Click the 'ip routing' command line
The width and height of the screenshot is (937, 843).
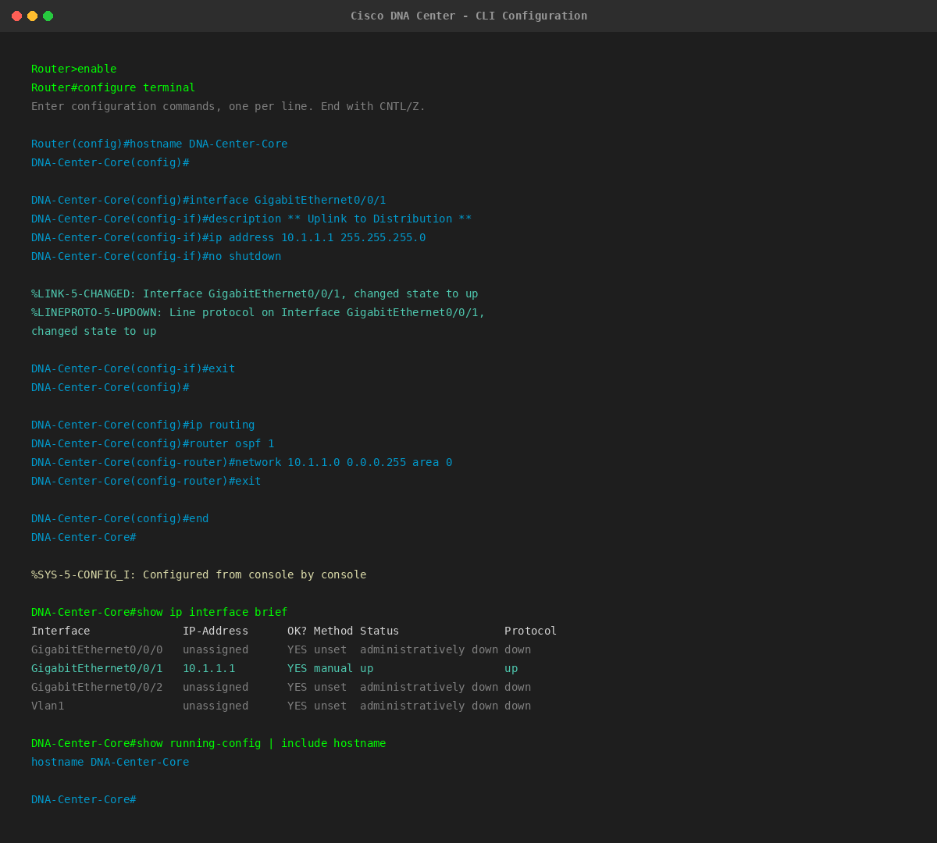coord(143,425)
